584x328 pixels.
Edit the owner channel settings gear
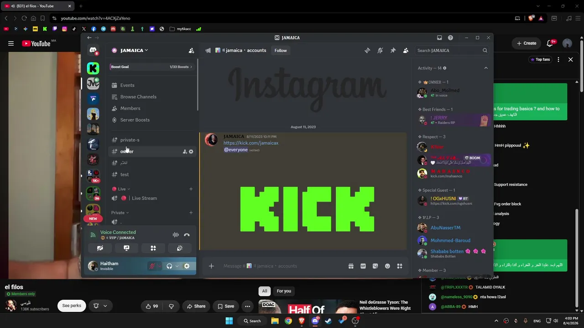click(191, 152)
